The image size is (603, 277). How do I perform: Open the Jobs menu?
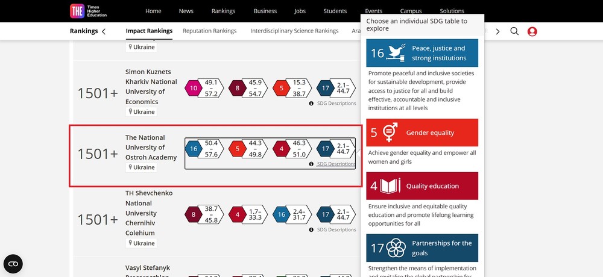coord(300,11)
